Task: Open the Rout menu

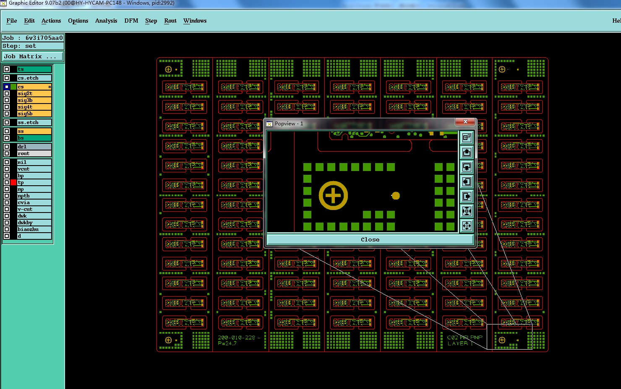Action: point(170,21)
